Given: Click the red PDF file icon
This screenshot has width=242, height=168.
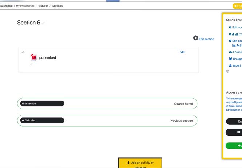Looking at the screenshot, I should pyautogui.click(x=33, y=57).
